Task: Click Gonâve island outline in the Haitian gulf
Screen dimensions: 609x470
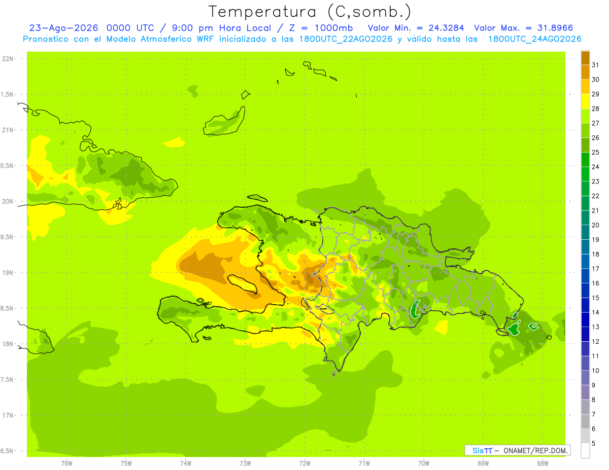Action: click(244, 283)
